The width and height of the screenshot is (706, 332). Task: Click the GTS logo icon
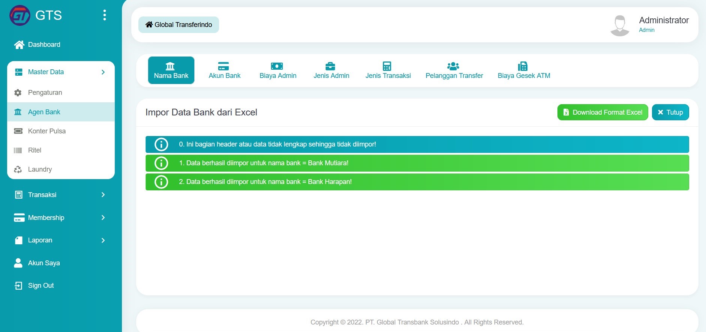click(20, 15)
